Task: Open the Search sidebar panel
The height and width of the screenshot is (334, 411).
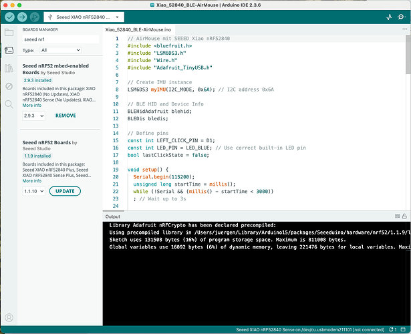Action: (x=9, y=104)
